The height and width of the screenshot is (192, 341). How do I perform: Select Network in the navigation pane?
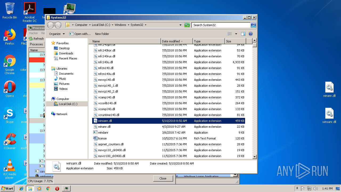pos(62,114)
